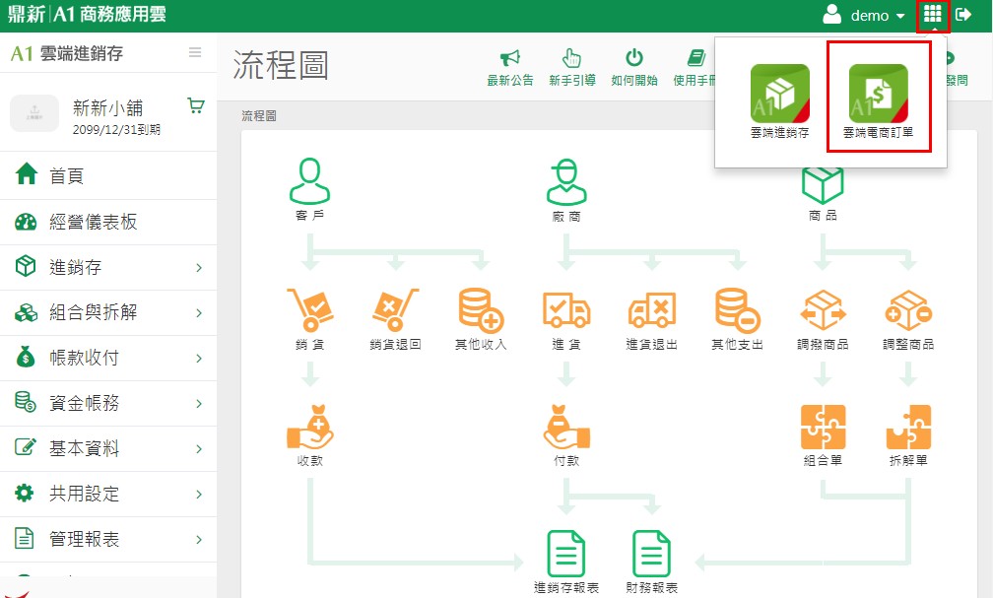
Task: Open 其他收入 coins icon
Action: pos(481,309)
